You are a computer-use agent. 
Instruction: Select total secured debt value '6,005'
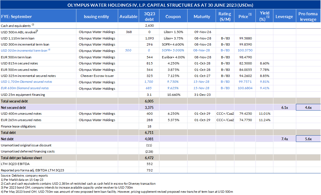(149, 101)
